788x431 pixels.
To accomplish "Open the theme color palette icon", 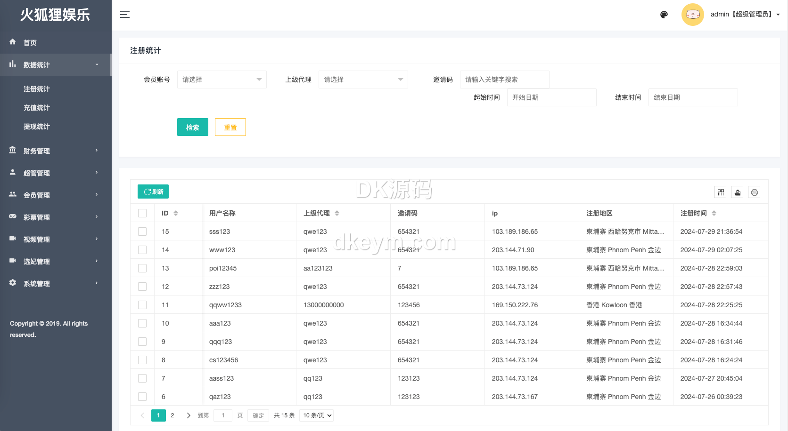I will pos(664,15).
